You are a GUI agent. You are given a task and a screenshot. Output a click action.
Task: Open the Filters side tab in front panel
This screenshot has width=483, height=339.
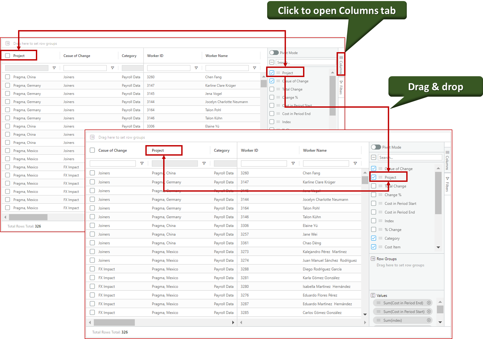(x=447, y=184)
